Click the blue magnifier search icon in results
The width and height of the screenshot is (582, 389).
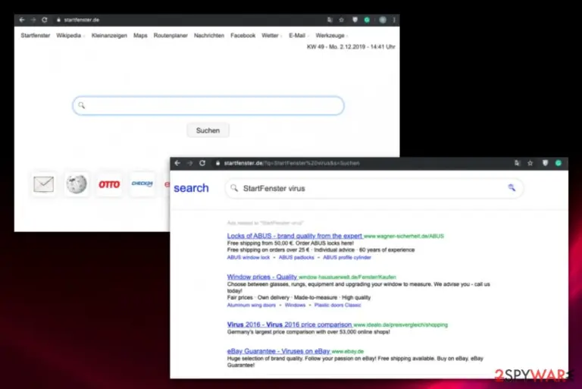[x=512, y=188]
